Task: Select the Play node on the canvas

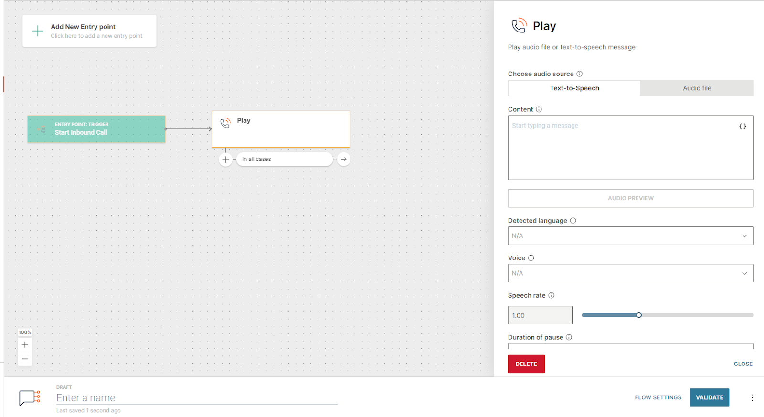Action: [x=281, y=129]
